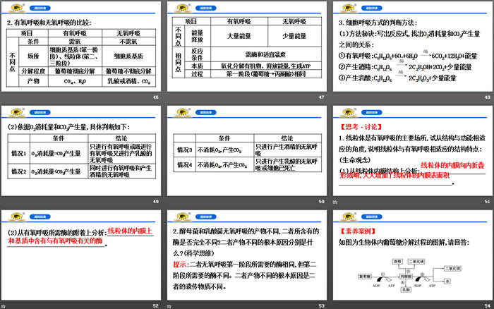Click the blue pill button on slide 50
Screen dimensions: 494x309
[x=206, y=112]
